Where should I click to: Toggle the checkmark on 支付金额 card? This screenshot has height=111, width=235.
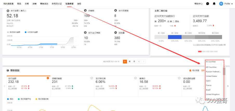48,78
